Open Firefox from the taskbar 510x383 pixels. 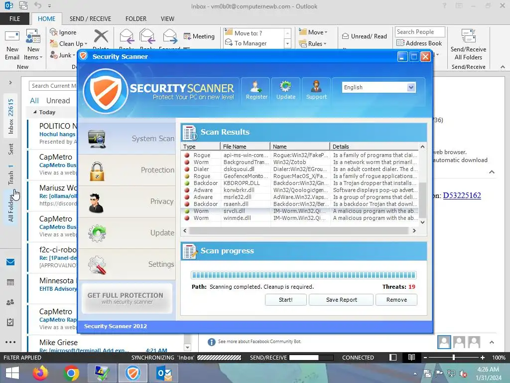click(40, 373)
